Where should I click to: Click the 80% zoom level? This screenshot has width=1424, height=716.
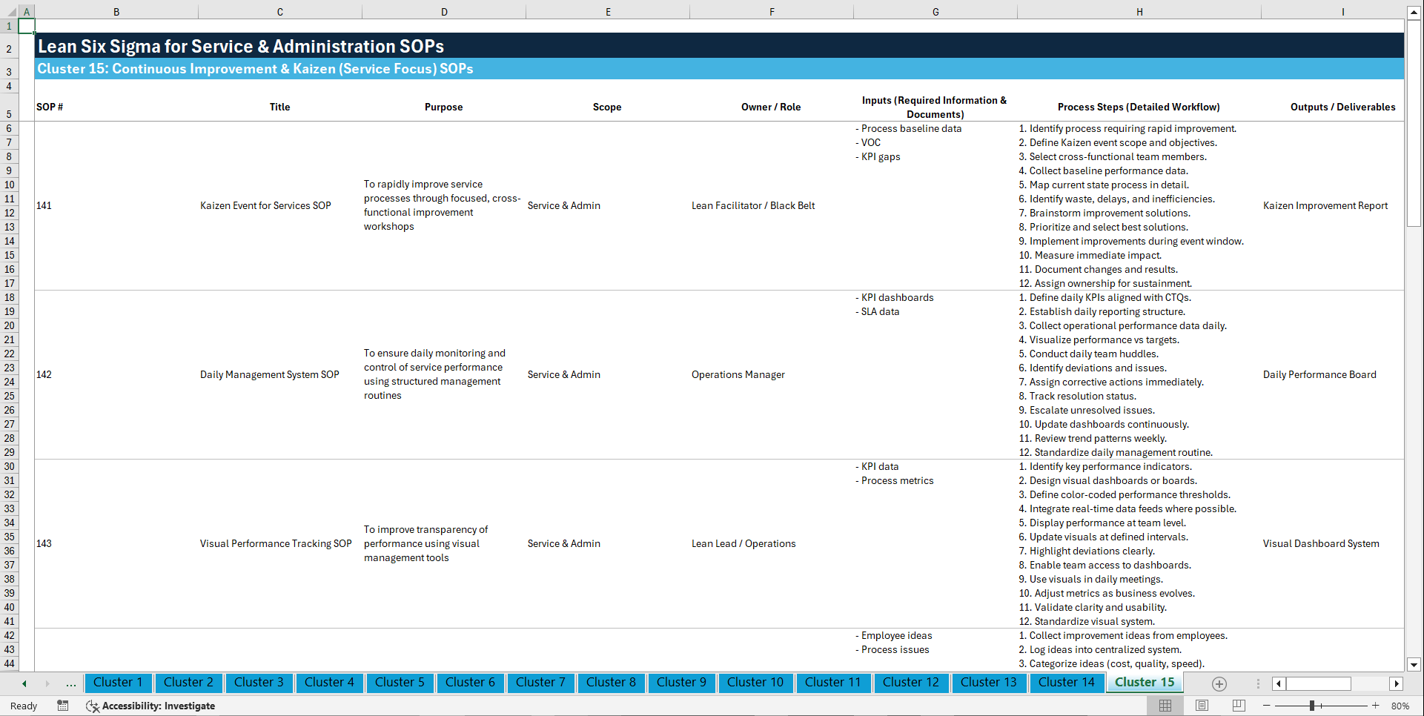(x=1400, y=706)
